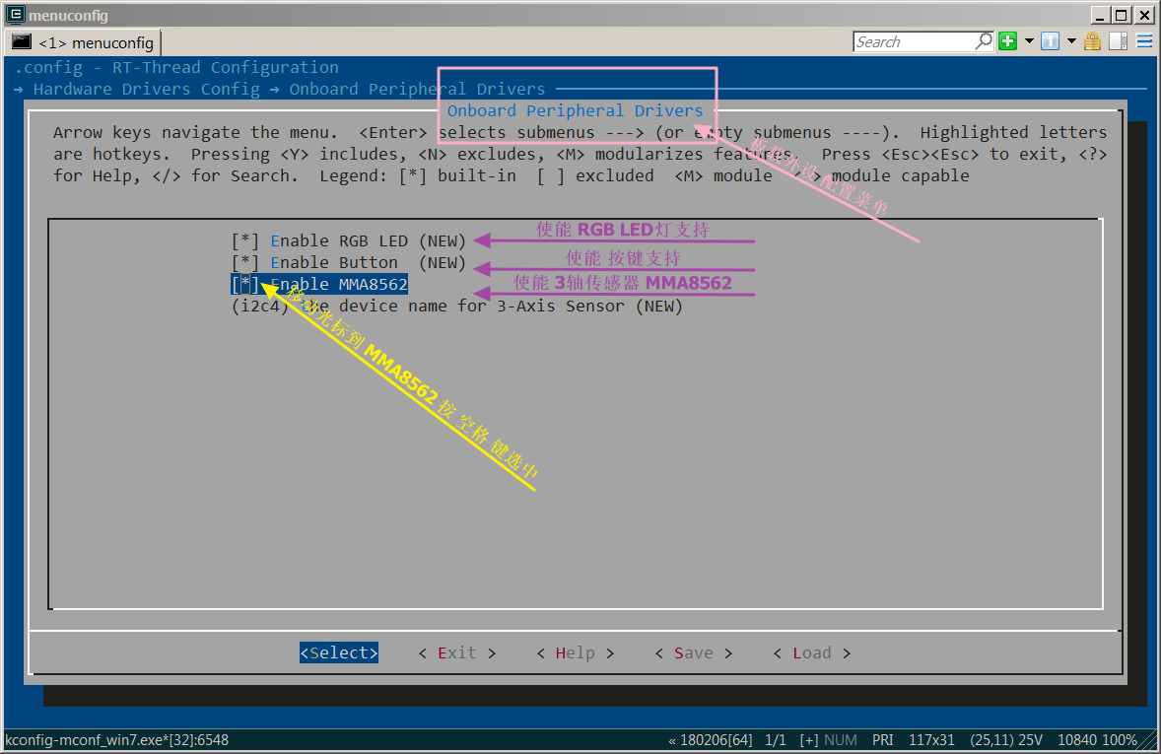Click the console icon in menuconfig tab
This screenshot has width=1161, height=754.
22,42
